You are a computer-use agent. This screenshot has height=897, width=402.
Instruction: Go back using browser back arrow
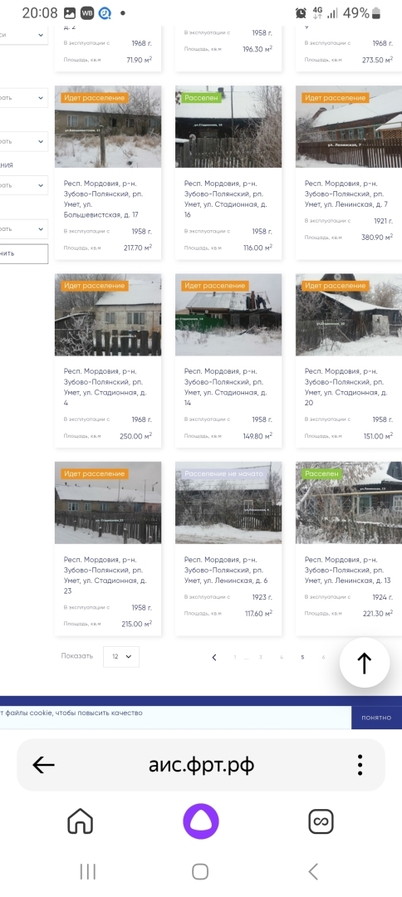click(x=43, y=765)
